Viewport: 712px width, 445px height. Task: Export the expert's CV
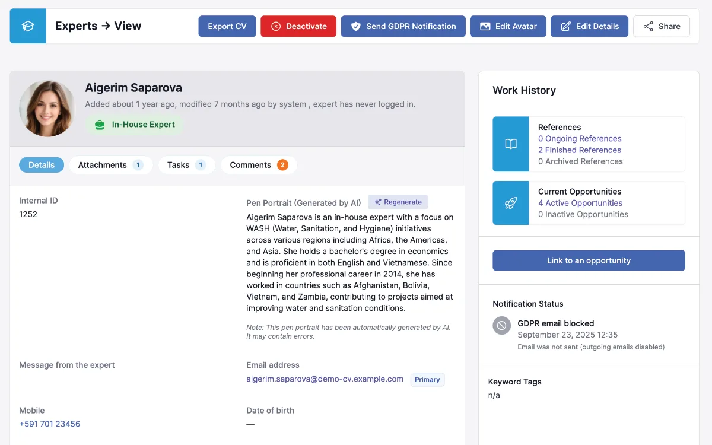227,26
